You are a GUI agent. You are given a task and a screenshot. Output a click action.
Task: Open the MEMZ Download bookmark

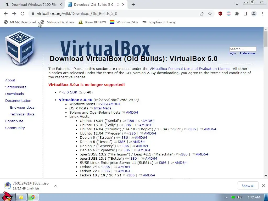(20, 22)
